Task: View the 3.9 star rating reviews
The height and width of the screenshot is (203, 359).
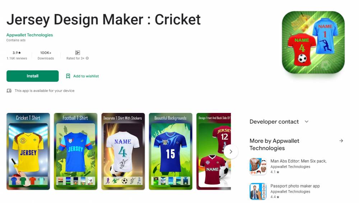Action: click(x=17, y=55)
